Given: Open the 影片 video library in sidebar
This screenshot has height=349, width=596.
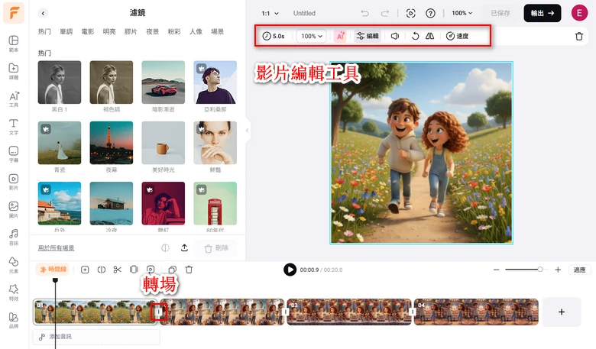Looking at the screenshot, I should tap(13, 182).
